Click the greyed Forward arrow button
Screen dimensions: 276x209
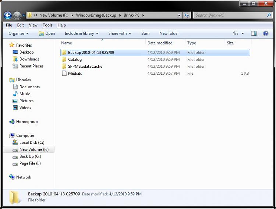[x=17, y=15]
